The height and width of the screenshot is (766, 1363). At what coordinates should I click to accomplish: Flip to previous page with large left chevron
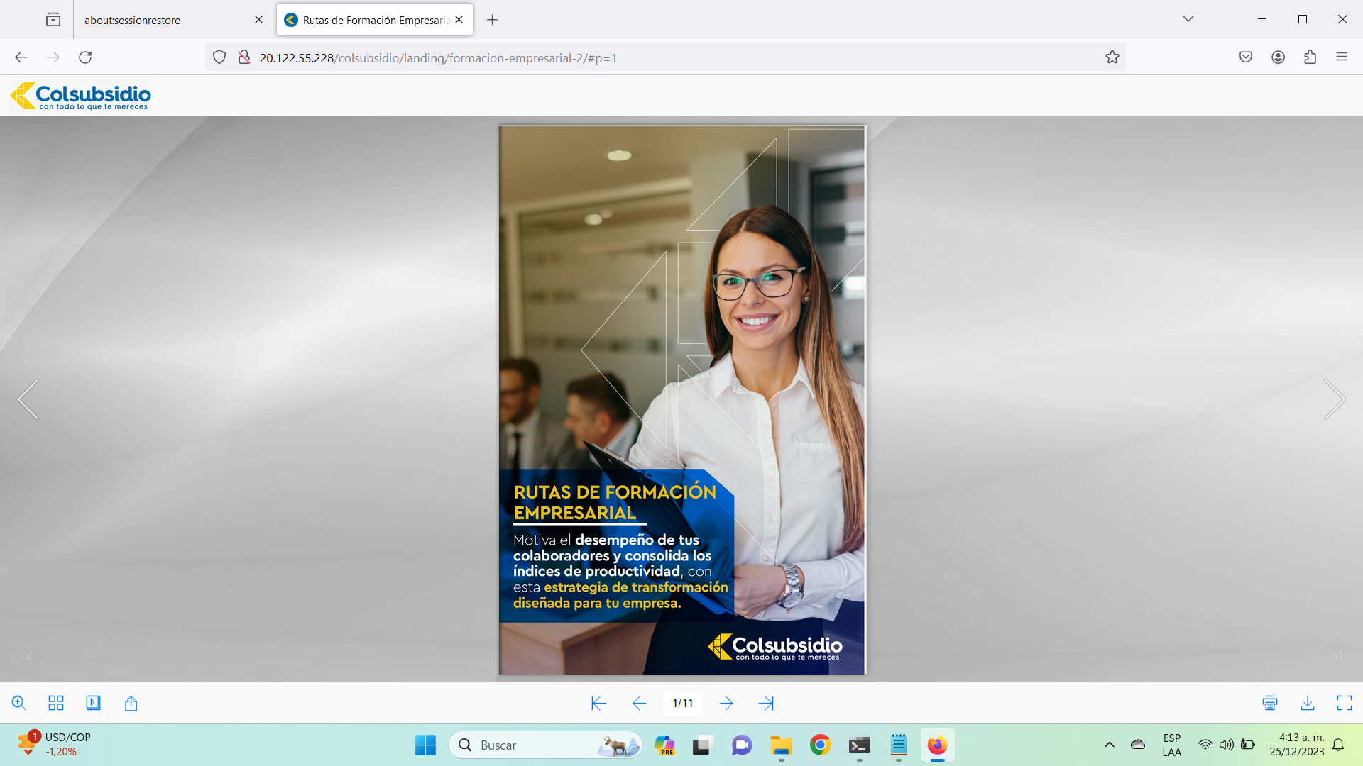point(28,399)
